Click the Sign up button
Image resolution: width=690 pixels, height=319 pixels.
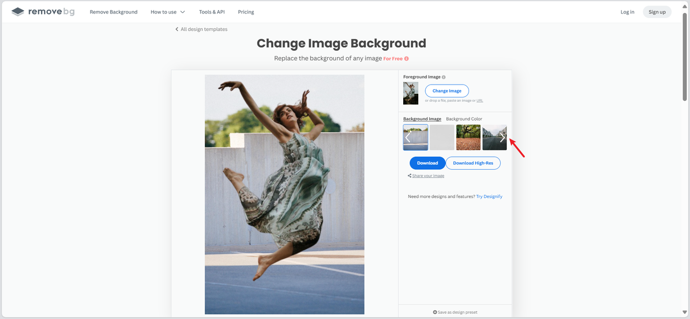click(657, 12)
